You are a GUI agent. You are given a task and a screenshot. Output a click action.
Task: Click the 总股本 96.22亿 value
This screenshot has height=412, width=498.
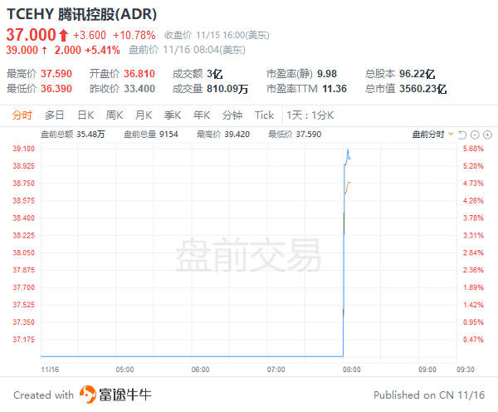(x=417, y=74)
